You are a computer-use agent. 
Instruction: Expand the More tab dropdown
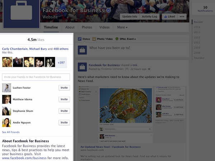122,27
